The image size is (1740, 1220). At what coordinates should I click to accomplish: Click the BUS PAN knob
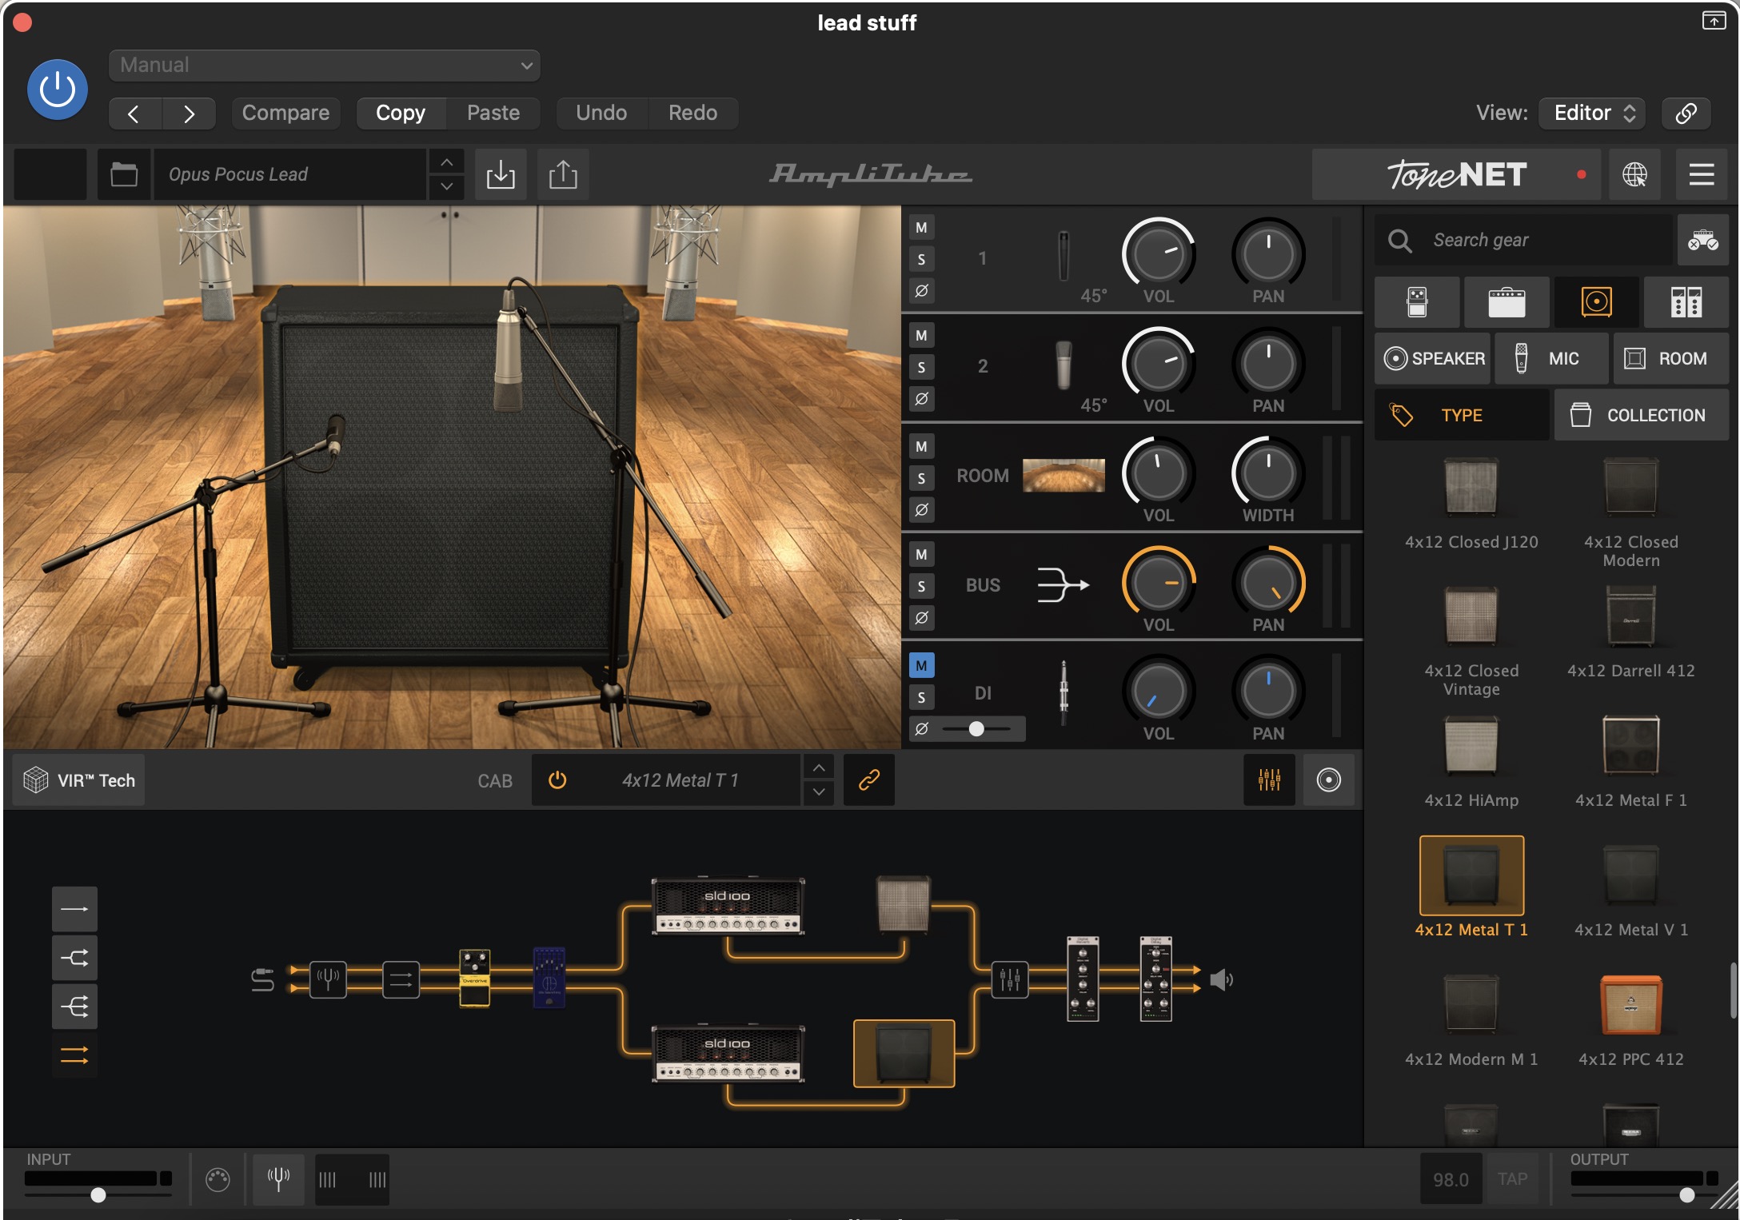tap(1268, 584)
